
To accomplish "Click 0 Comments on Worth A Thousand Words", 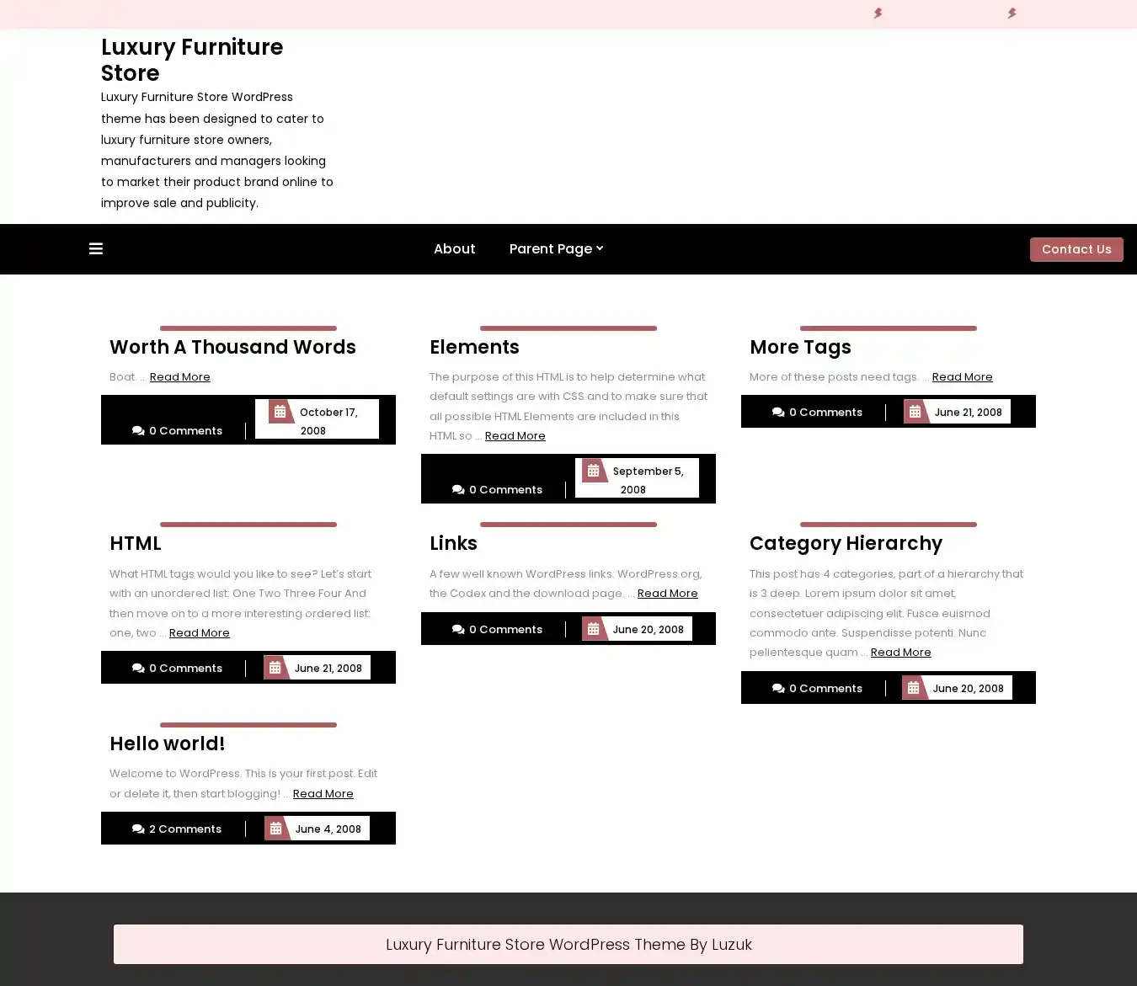I will tap(185, 430).
